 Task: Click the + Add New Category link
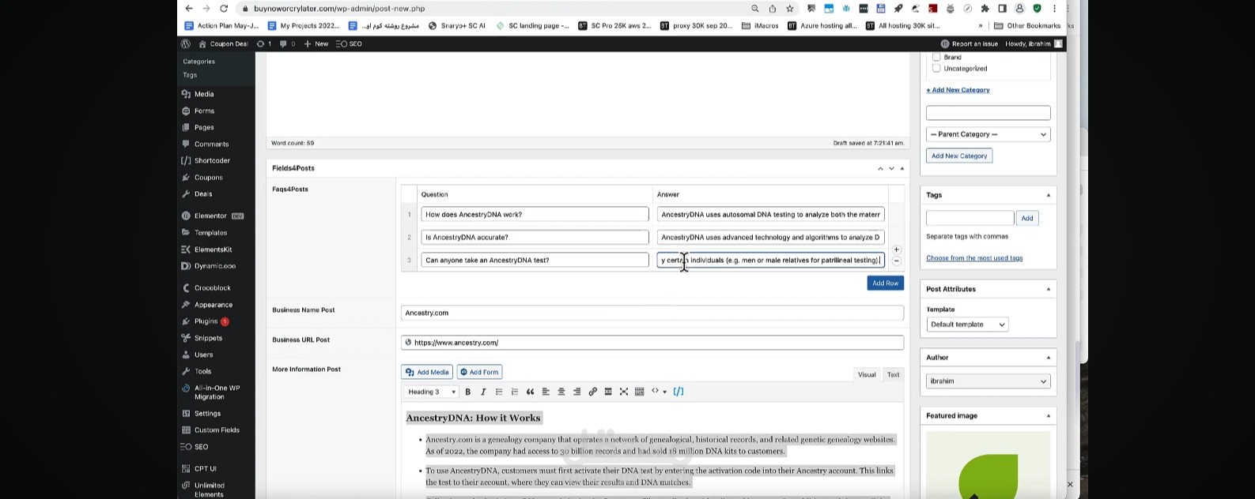(x=958, y=90)
